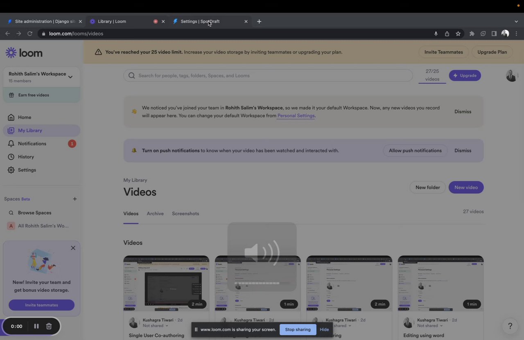Open Not shared dropdown for Editing using word

(430, 326)
